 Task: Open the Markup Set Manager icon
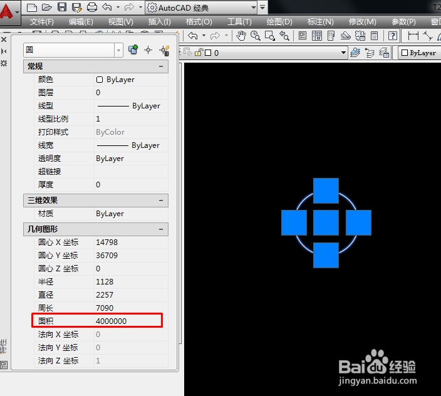[x=360, y=36]
